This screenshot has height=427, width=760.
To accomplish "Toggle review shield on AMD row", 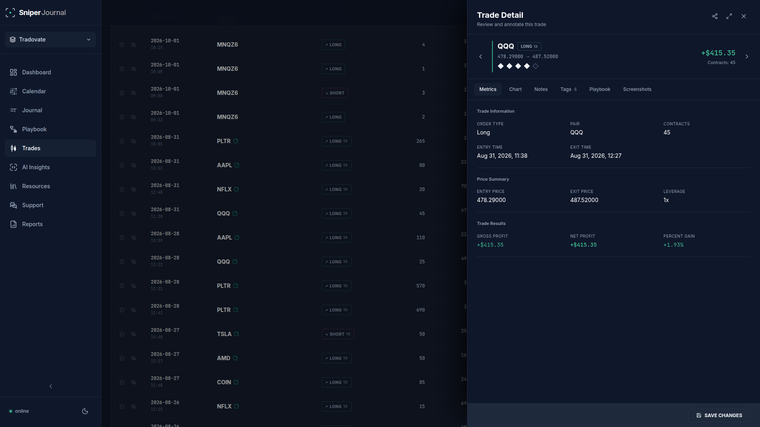I will 122,358.
